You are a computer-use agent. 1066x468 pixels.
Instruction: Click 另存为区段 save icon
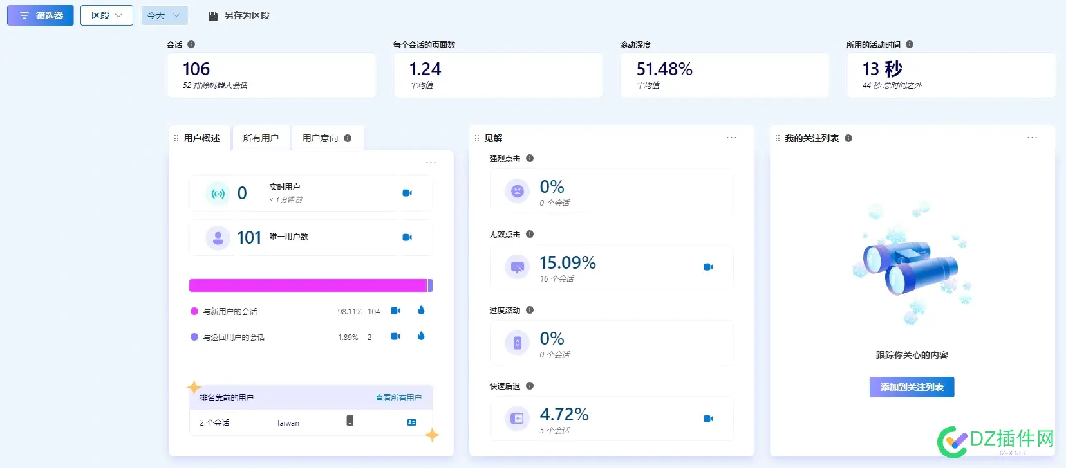[213, 16]
